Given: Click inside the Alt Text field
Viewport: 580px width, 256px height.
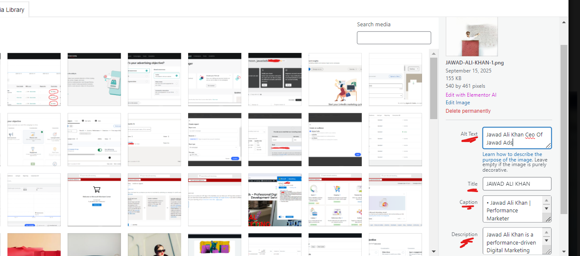Looking at the screenshot, I should pyautogui.click(x=516, y=138).
